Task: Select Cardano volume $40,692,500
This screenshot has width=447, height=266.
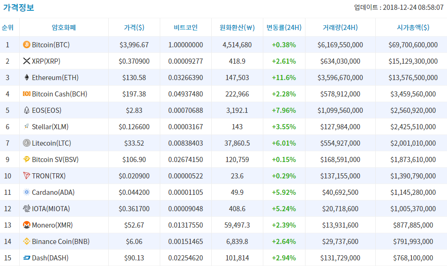Action: [x=340, y=192]
